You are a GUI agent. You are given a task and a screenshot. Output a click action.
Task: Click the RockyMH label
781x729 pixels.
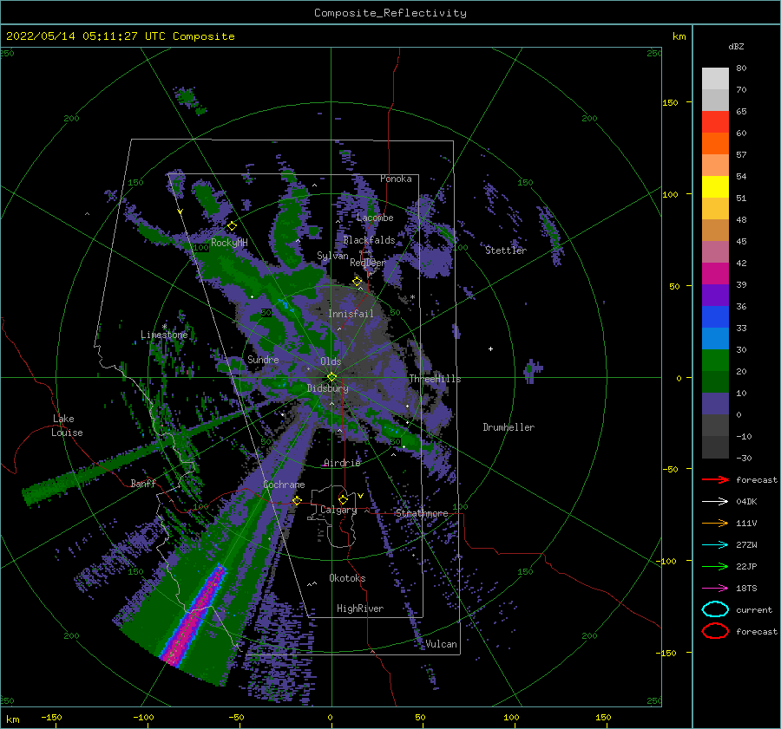[x=229, y=243]
